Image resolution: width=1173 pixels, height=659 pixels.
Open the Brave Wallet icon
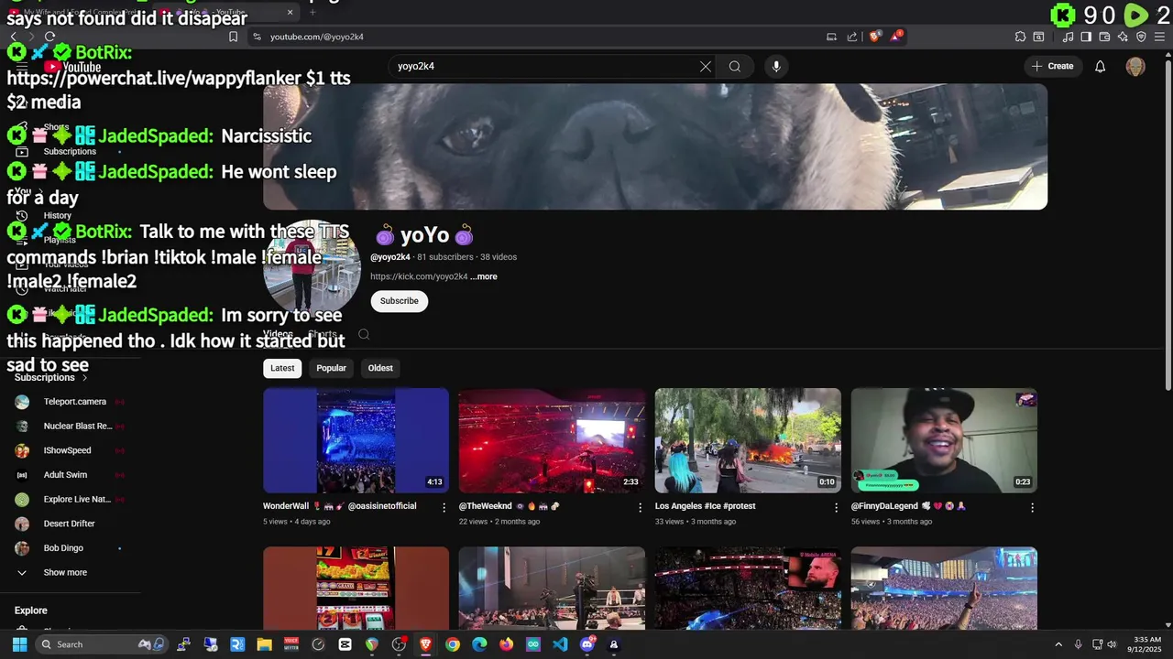pos(1104,37)
